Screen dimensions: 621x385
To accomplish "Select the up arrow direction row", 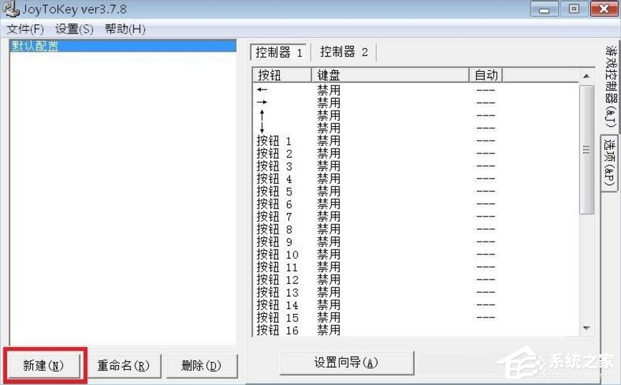I will 416,115.
